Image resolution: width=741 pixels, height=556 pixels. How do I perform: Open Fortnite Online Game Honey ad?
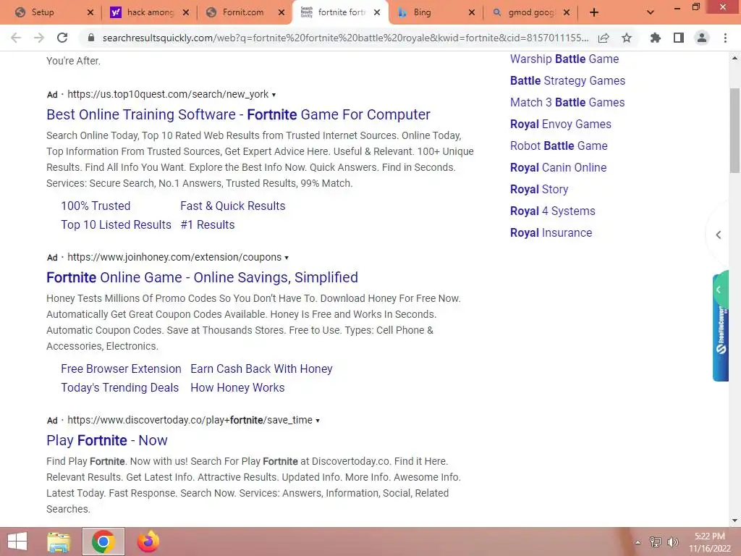point(203,277)
